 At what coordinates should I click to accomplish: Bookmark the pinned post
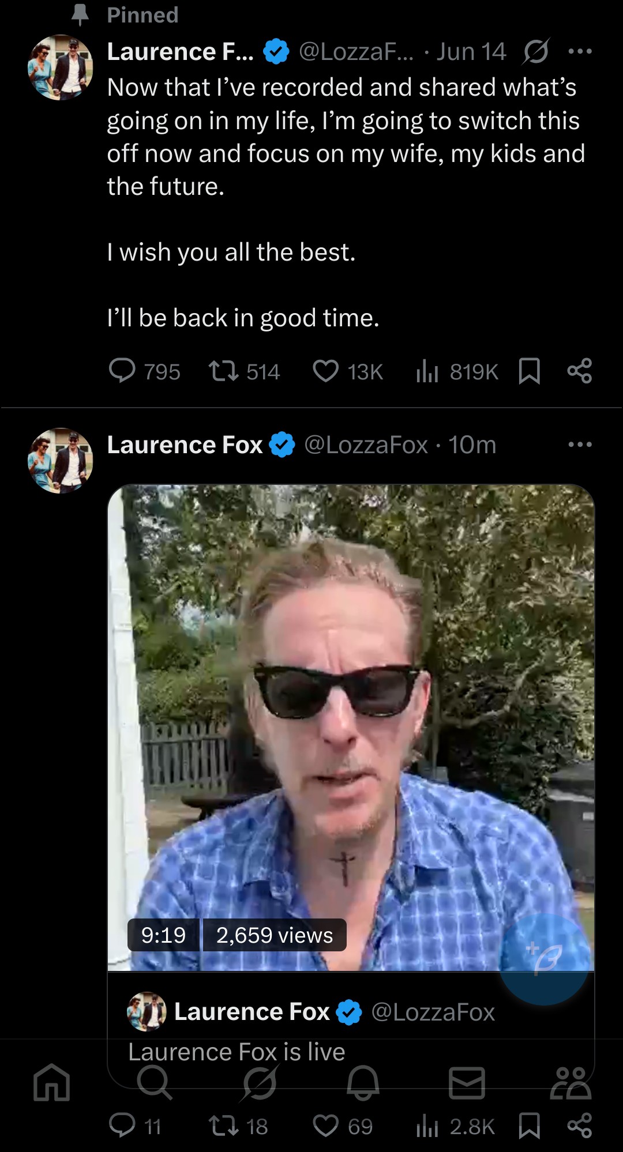pyautogui.click(x=530, y=371)
